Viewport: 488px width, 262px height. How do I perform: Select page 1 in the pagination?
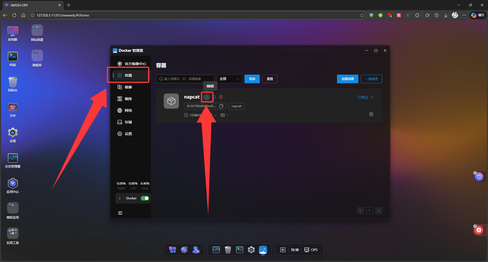click(369, 211)
